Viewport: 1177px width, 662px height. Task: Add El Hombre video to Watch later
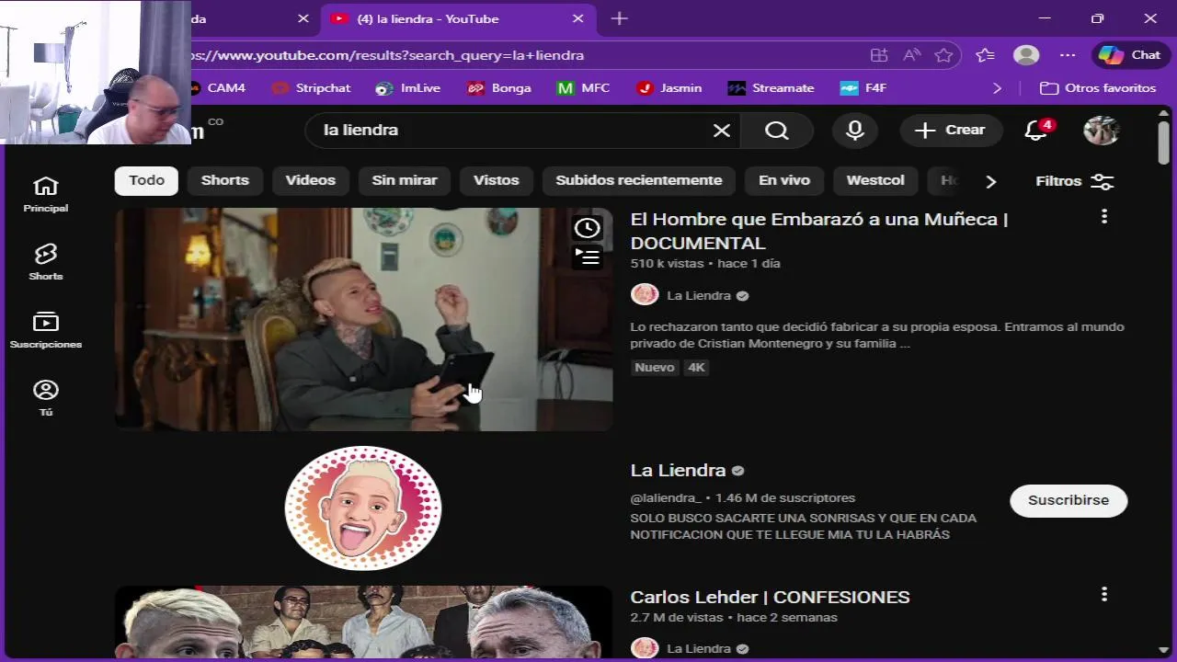pos(587,228)
